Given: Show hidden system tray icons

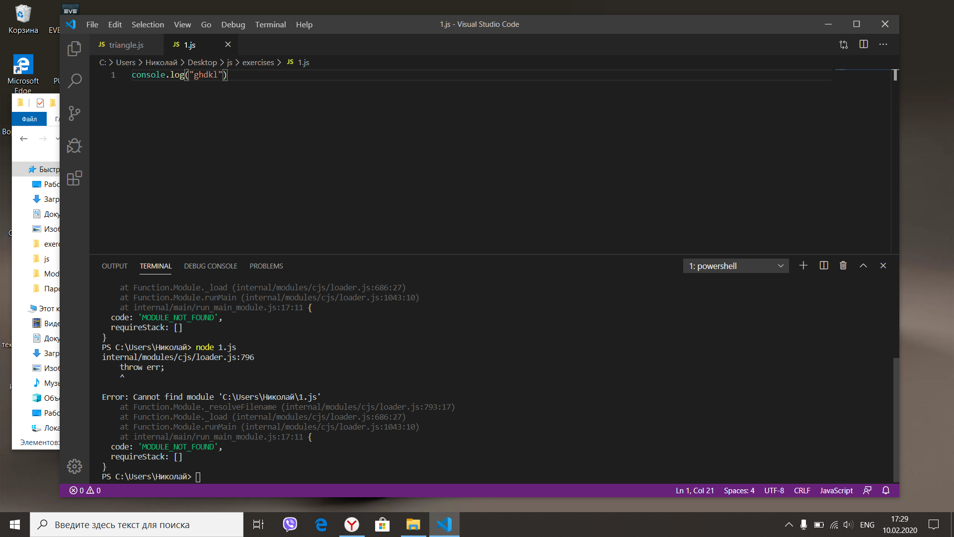Looking at the screenshot, I should [x=789, y=525].
